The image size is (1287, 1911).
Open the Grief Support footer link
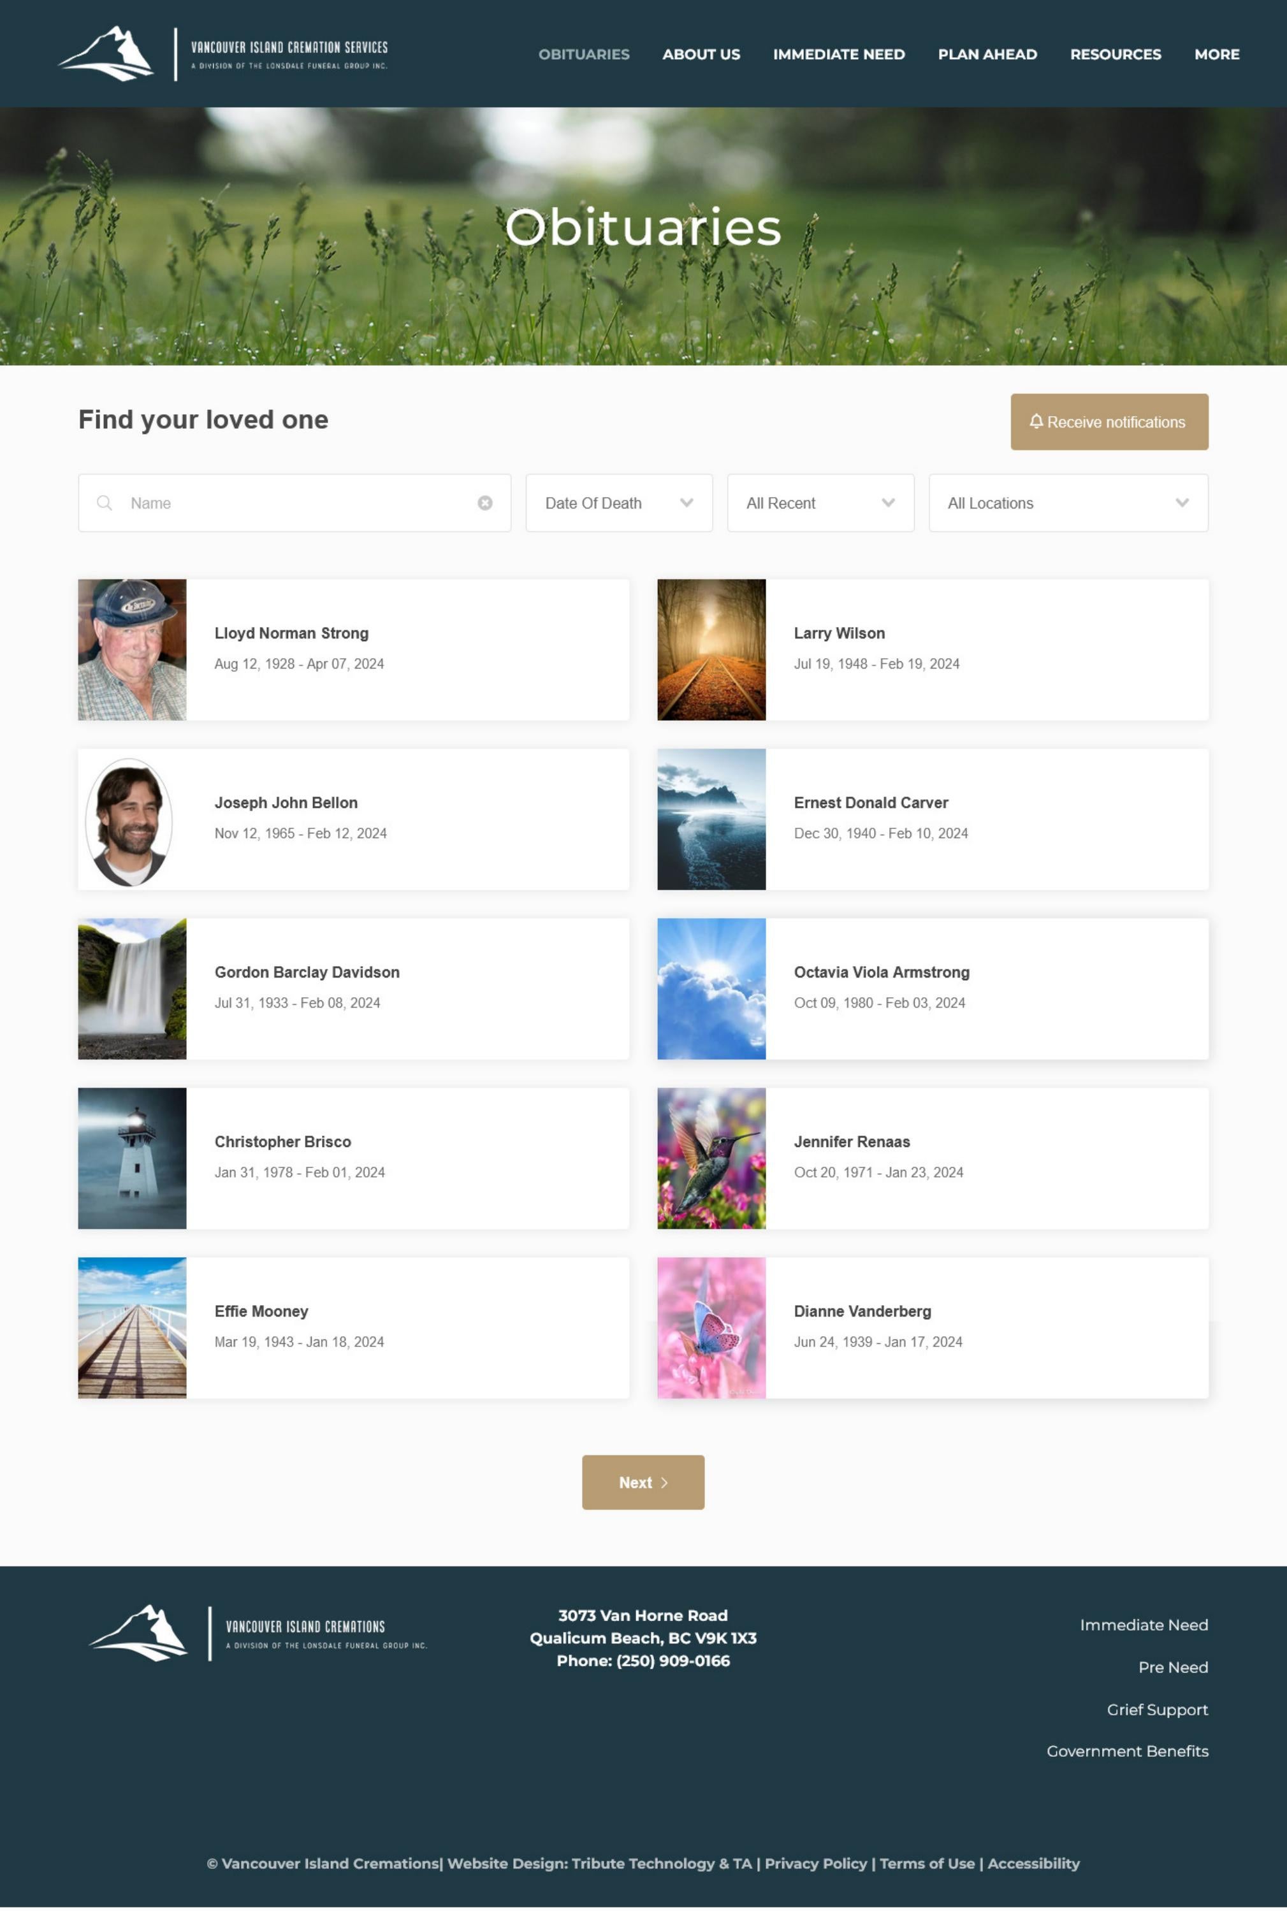(1158, 1709)
